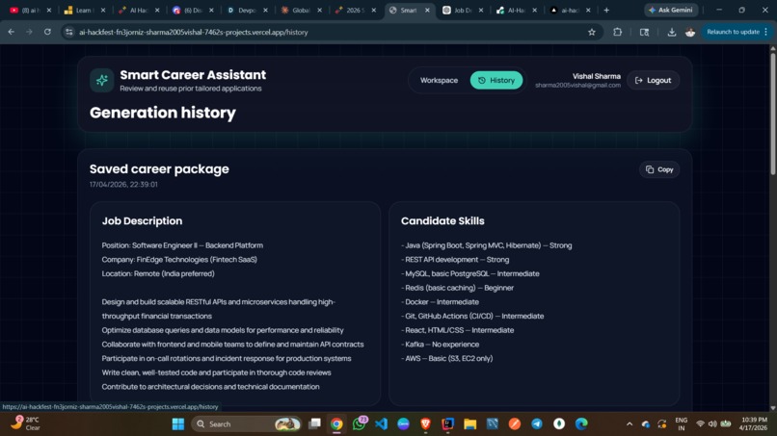The height and width of the screenshot is (436, 777).
Task: Open Task View on the taskbar
Action: click(x=314, y=423)
